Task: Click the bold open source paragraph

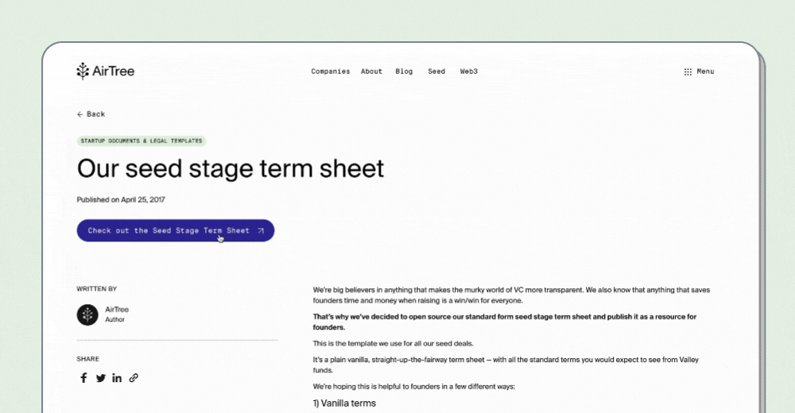Action: tap(505, 322)
